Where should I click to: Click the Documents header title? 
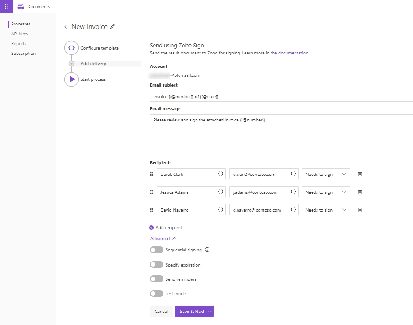point(38,7)
